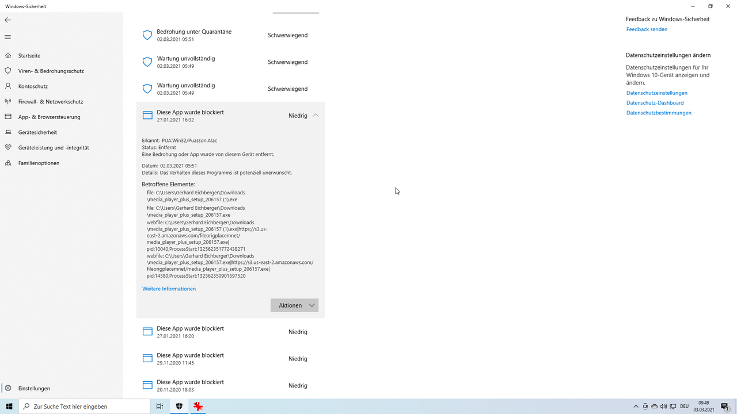Open Einstellungen via the gear icon
737x414 pixels.
click(x=8, y=388)
